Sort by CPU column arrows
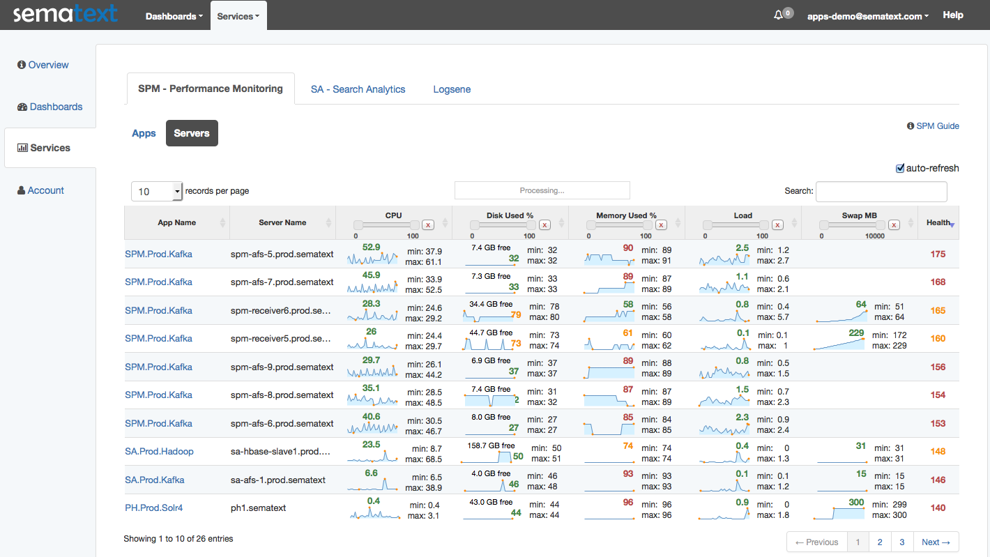Viewport: 990px width, 557px height. point(445,223)
